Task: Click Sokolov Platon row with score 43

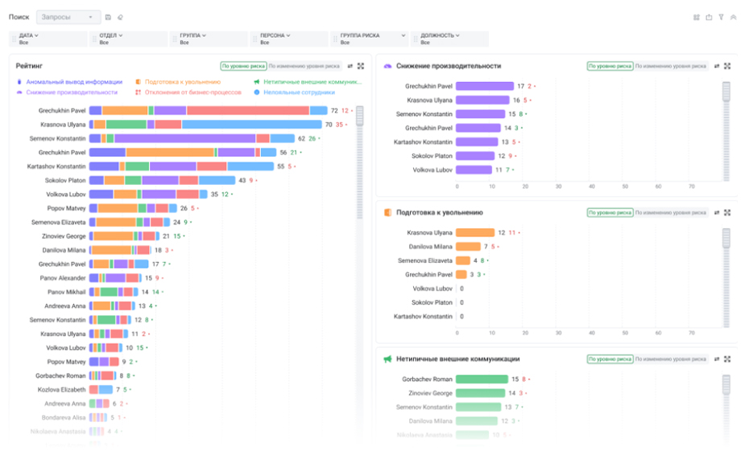Action: point(151,180)
